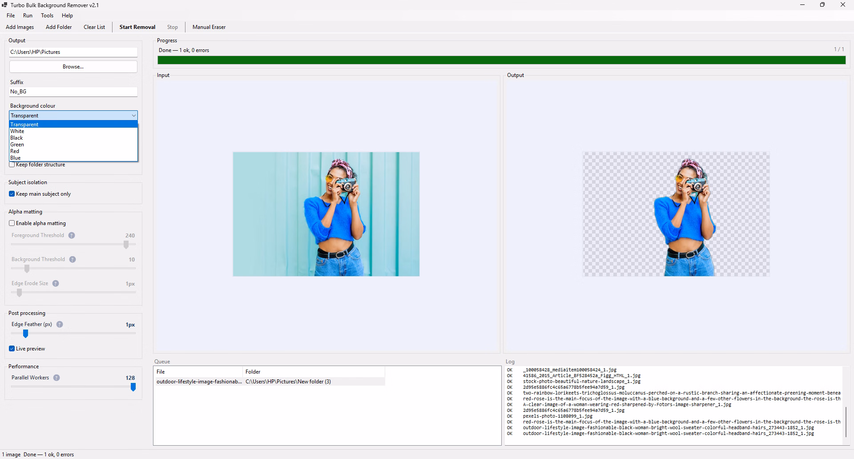This screenshot has width=854, height=459.
Task: Choose Blue background colour option
Action: (x=73, y=158)
